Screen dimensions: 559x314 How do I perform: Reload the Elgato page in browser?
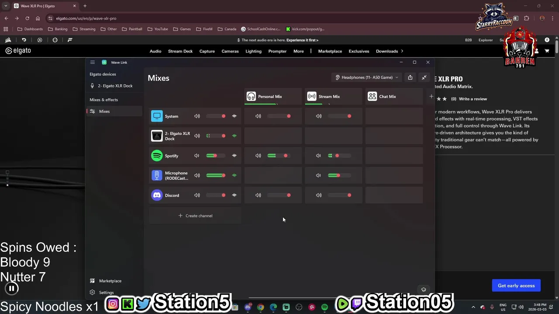27,18
